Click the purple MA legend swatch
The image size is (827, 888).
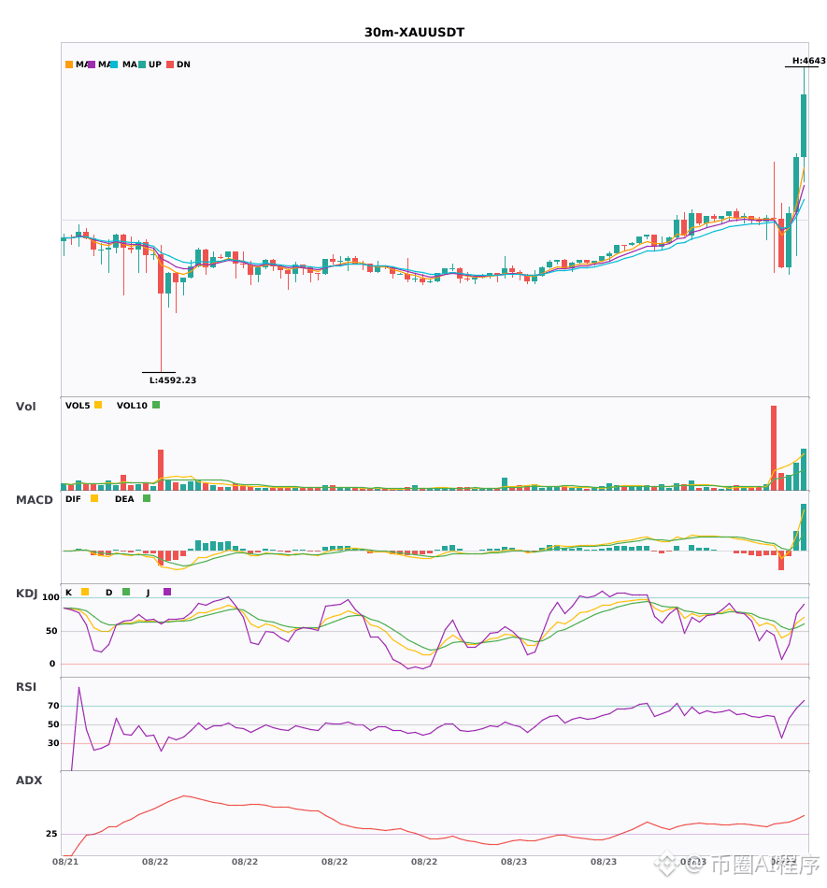pyautogui.click(x=92, y=64)
